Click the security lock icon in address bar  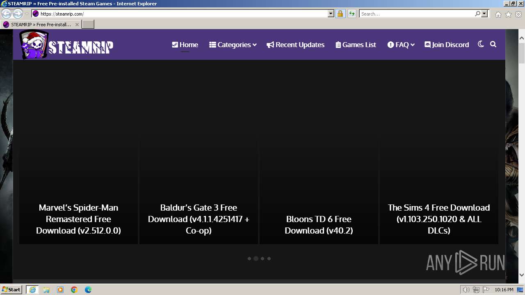tap(340, 14)
